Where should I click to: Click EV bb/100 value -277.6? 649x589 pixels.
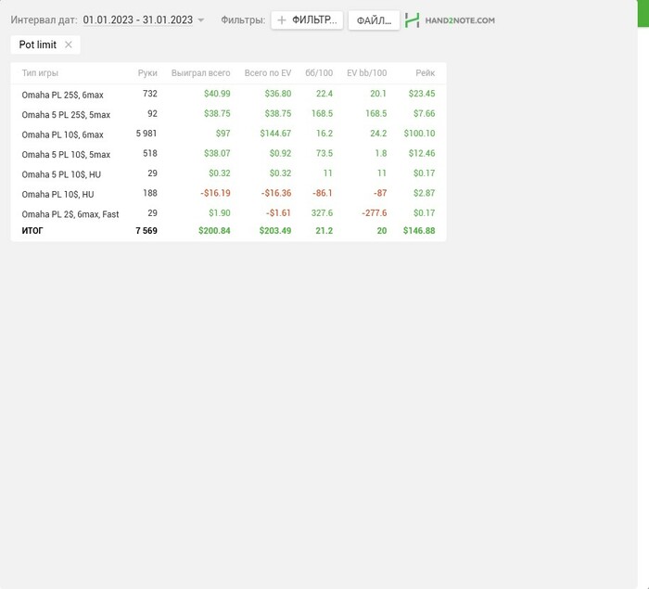pyautogui.click(x=375, y=213)
